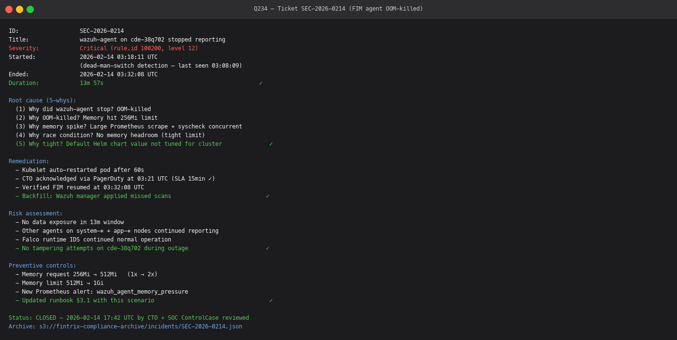677x340 pixels.
Task: Click the 'Risk assessment:' heading
Action: click(x=36, y=213)
